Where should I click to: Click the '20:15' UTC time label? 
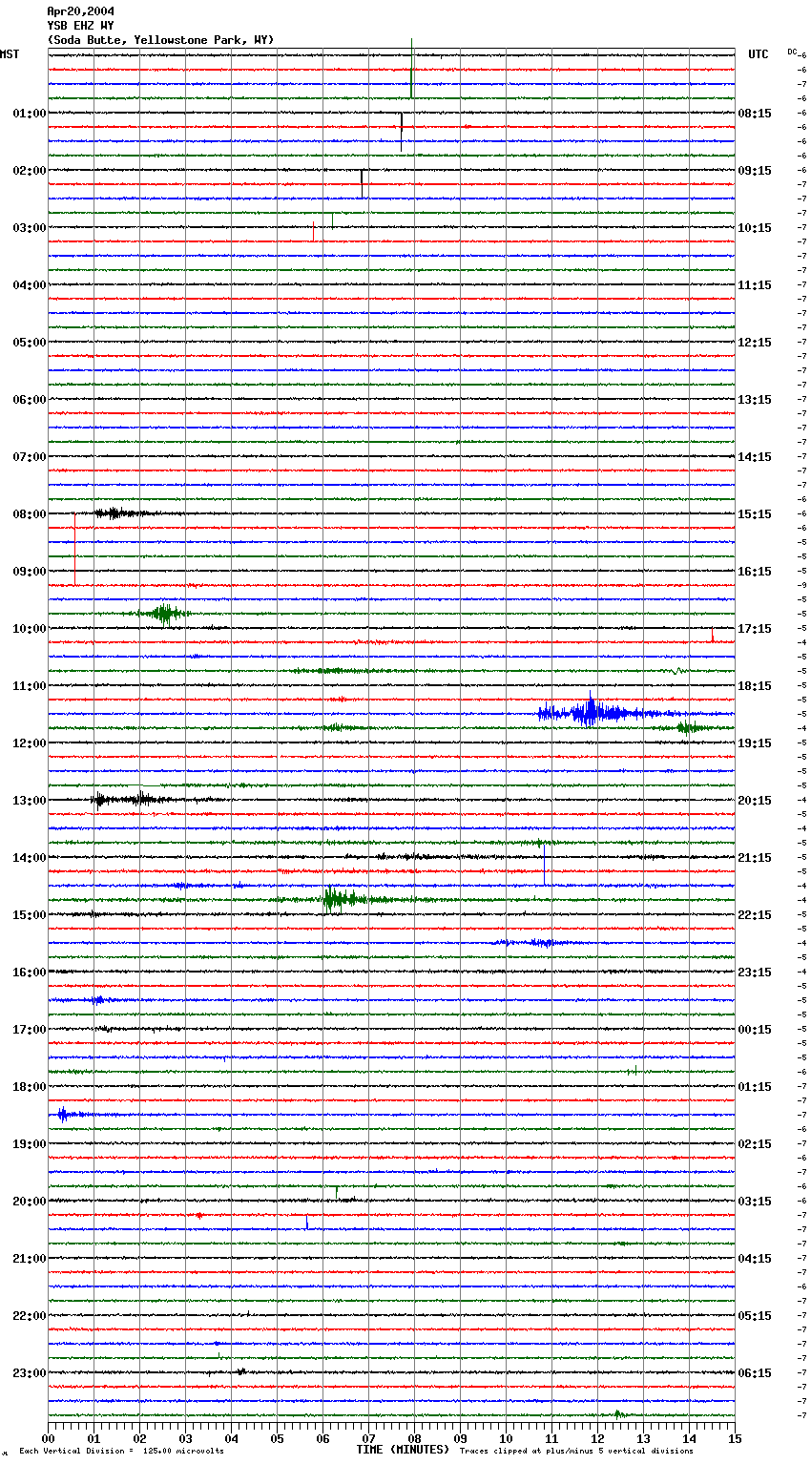click(x=755, y=801)
